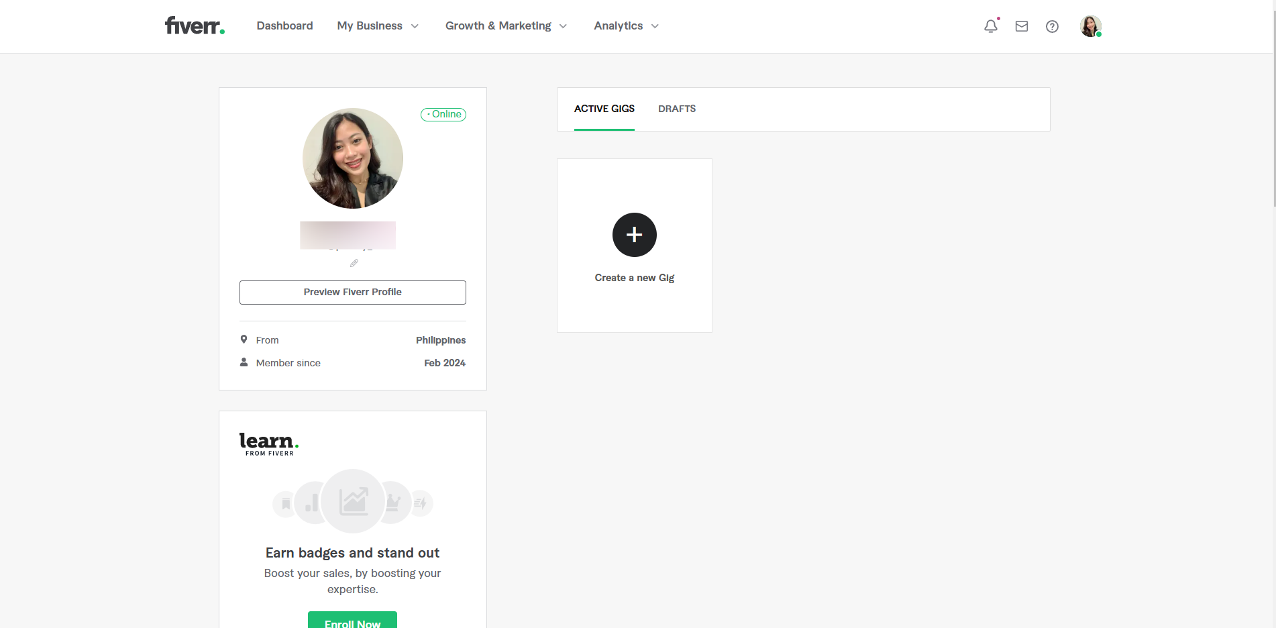Image resolution: width=1276 pixels, height=628 pixels.
Task: Click the chevron next to Analytics
Action: click(655, 26)
